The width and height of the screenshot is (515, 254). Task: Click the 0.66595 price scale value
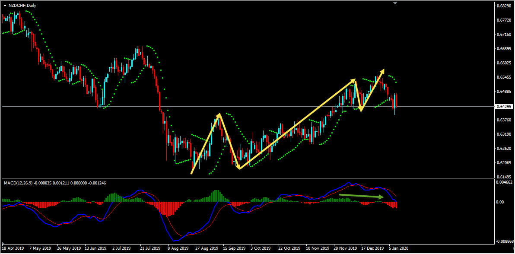point(503,49)
